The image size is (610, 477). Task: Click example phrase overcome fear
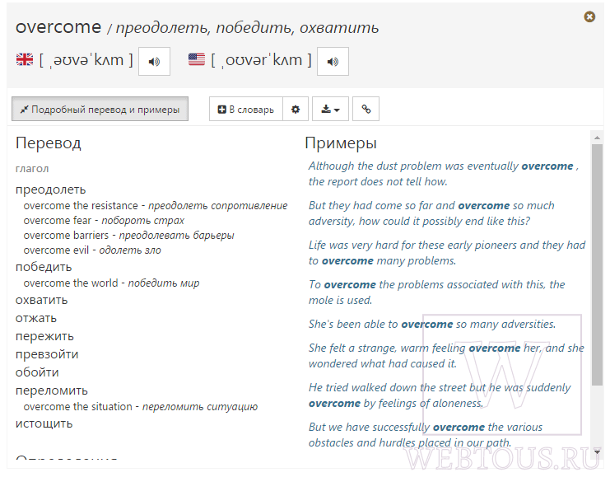[57, 221]
